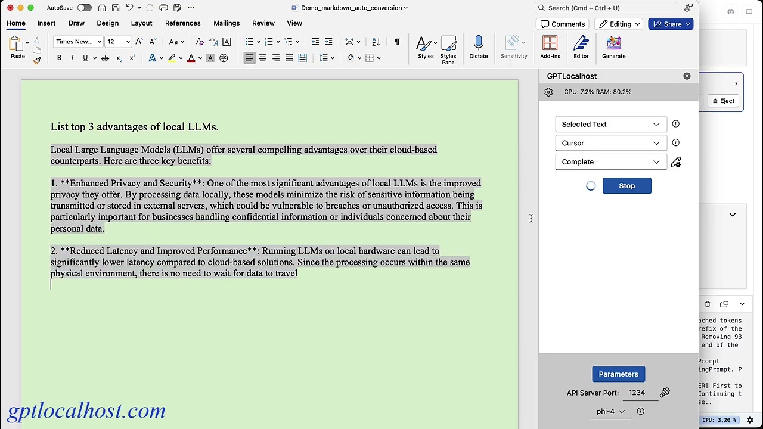The height and width of the screenshot is (429, 763).
Task: Open the Editor tool
Action: 581,47
